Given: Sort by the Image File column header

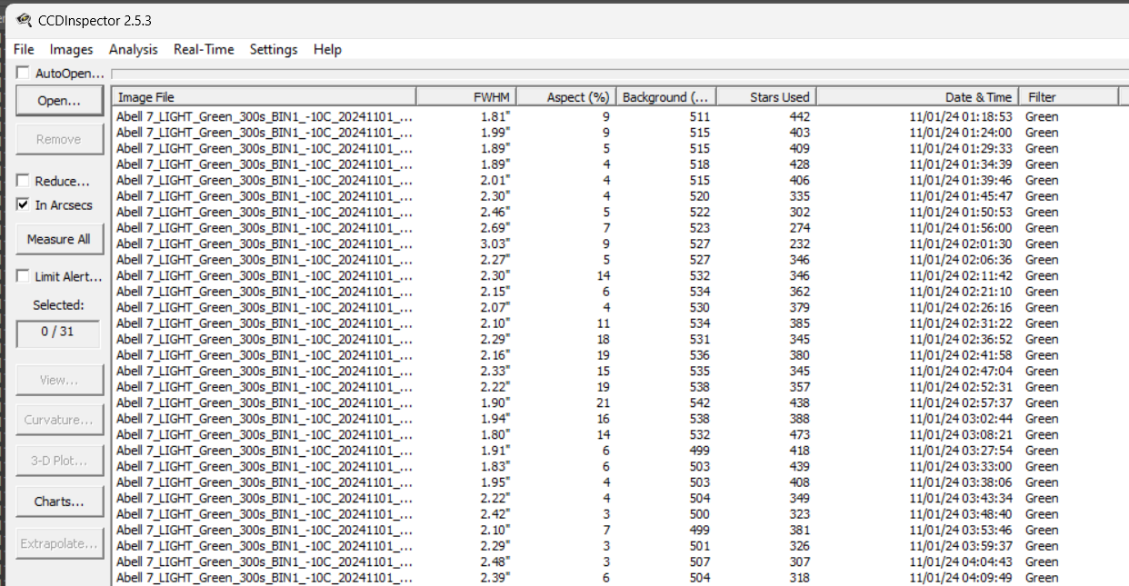Looking at the screenshot, I should click(264, 96).
